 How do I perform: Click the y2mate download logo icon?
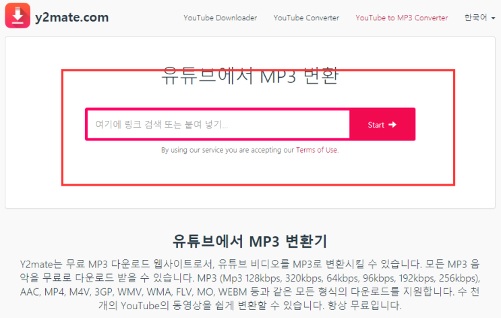(x=18, y=16)
